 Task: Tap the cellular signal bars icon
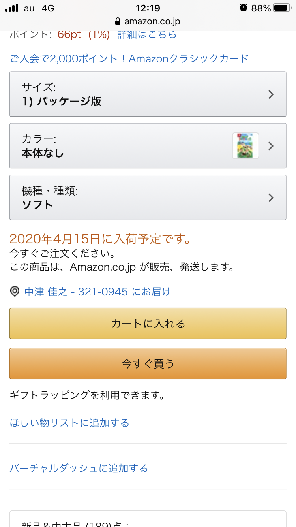point(12,8)
